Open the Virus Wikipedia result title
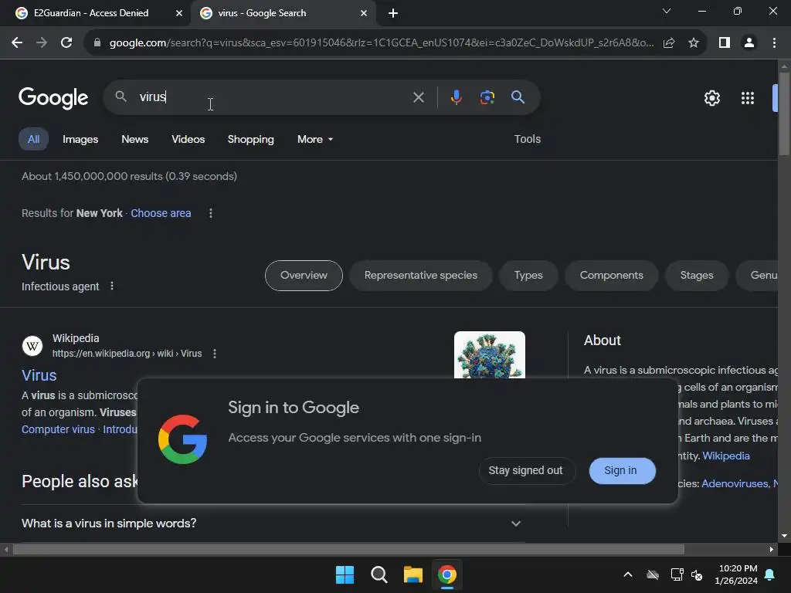The image size is (791, 593). 39,375
